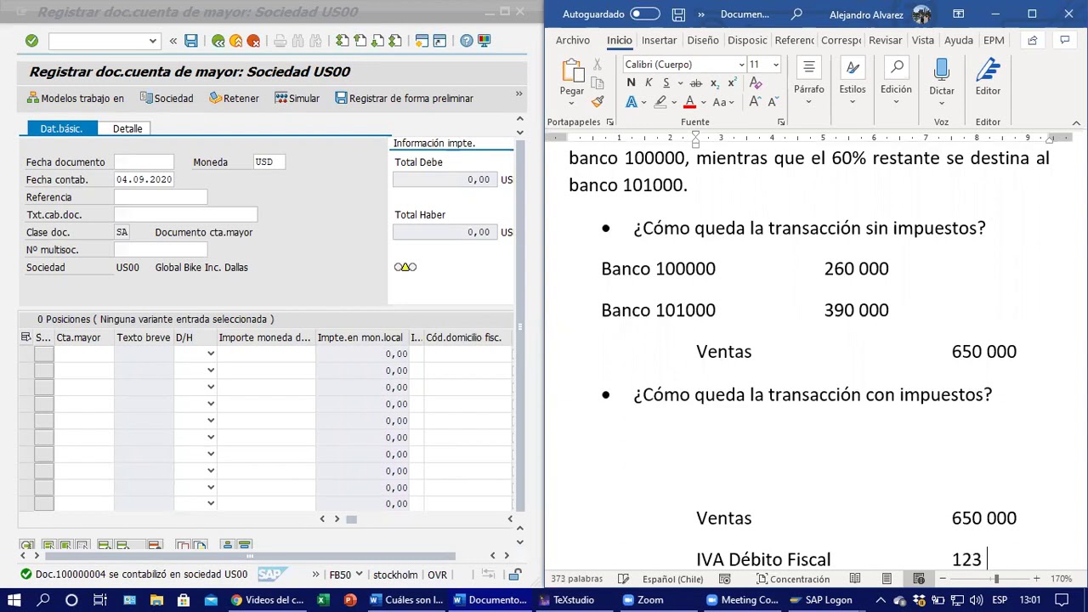This screenshot has height=612, width=1088.
Task: Click the text highlight color button
Action: [660, 103]
